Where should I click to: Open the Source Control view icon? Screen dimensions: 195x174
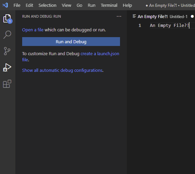[7, 51]
